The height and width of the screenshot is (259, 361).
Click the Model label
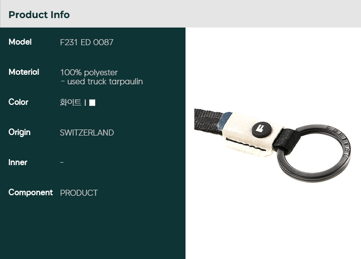(x=20, y=42)
